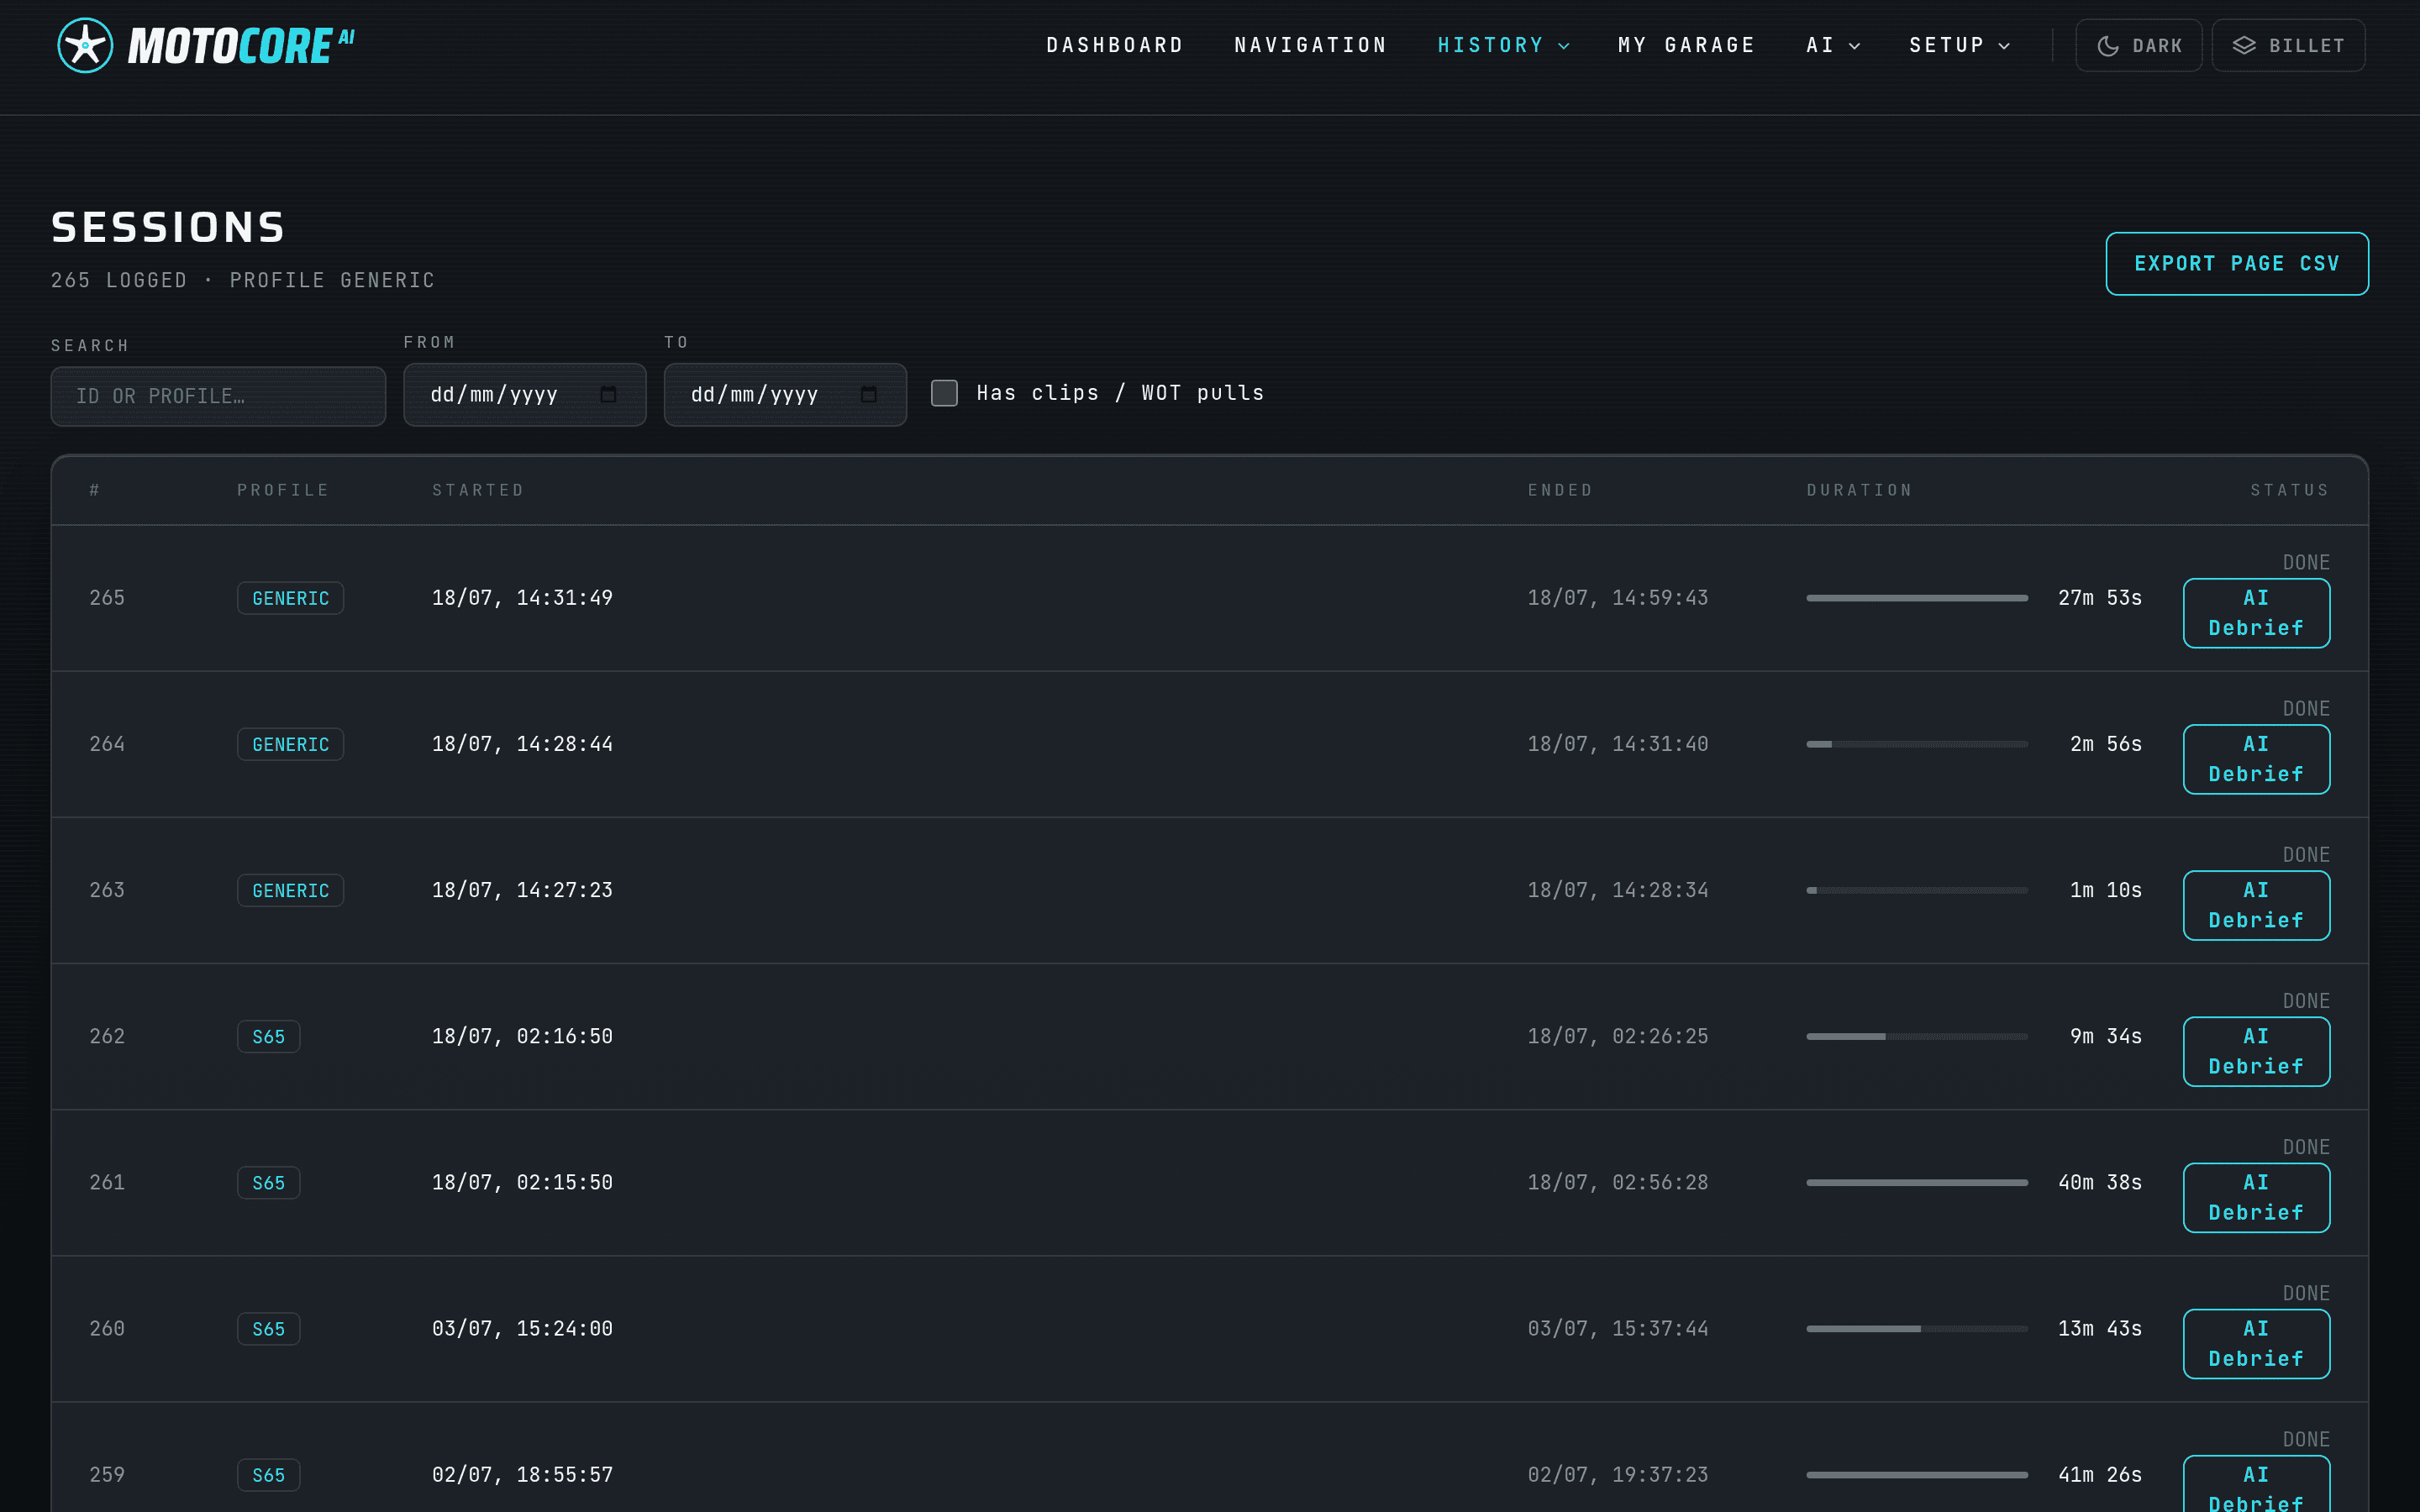The height and width of the screenshot is (1512, 2420).
Task: Click start time 18/07, 14:28:44
Action: [522, 744]
